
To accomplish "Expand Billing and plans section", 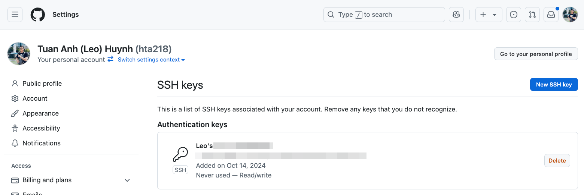I will coord(127,180).
